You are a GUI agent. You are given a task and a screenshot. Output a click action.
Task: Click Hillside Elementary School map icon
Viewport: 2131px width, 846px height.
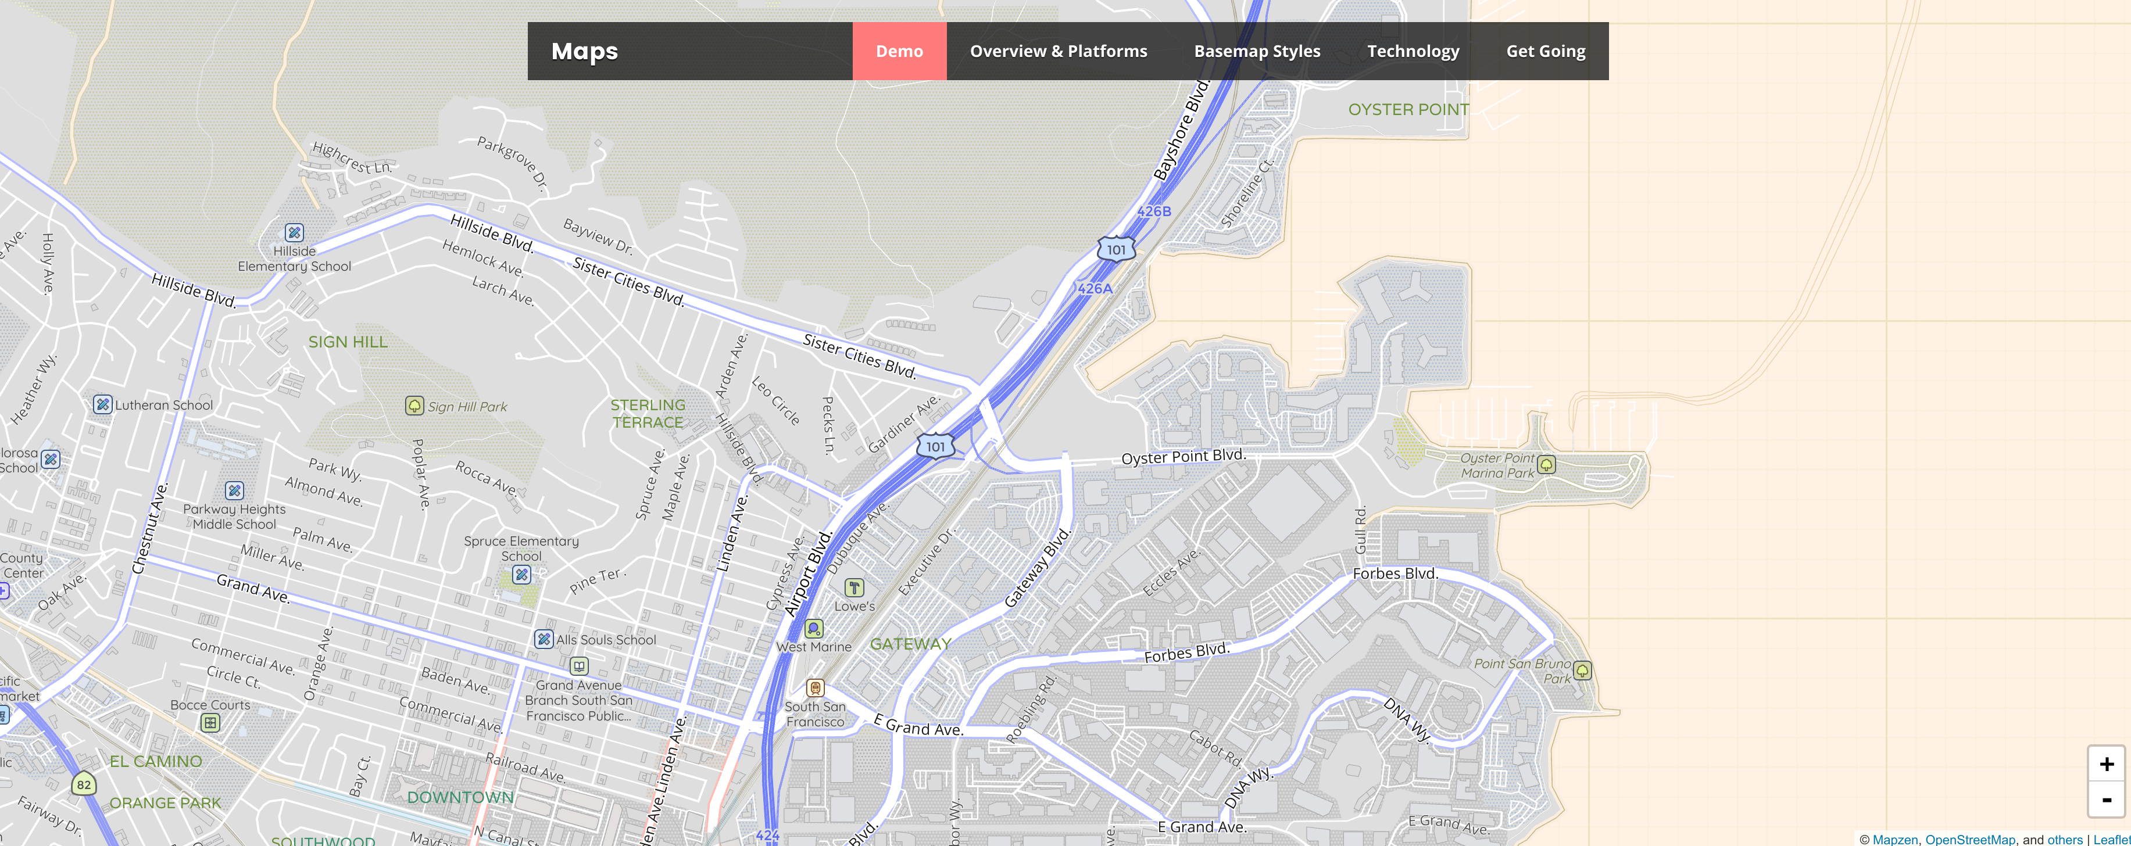click(294, 232)
